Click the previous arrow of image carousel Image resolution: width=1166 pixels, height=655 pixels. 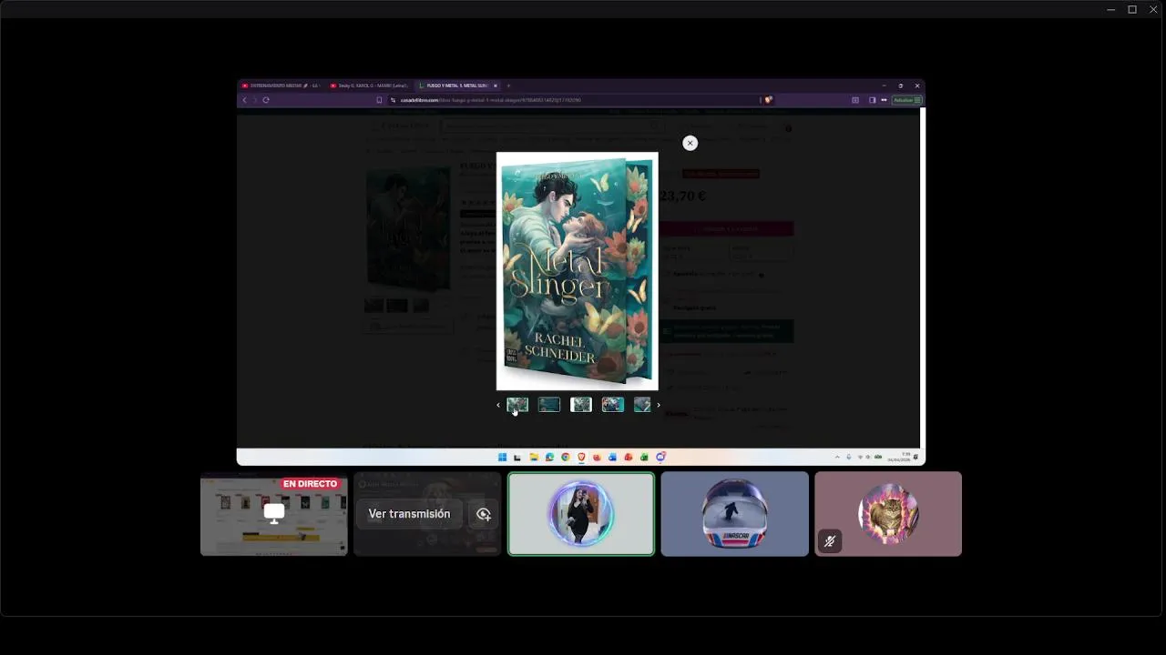(x=498, y=405)
